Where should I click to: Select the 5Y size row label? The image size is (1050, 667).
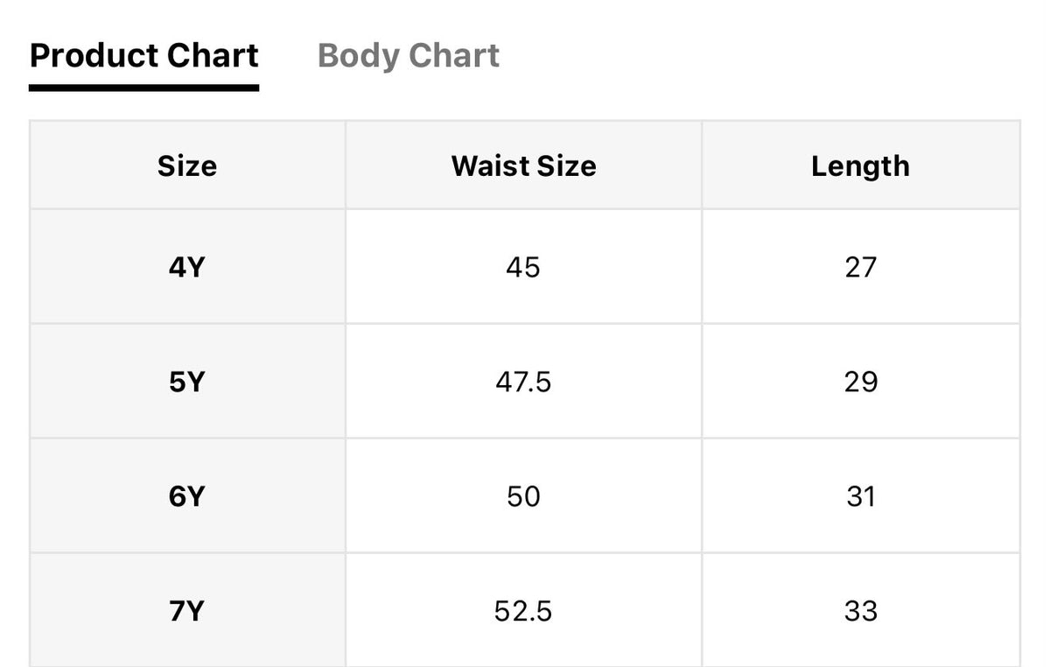(186, 382)
